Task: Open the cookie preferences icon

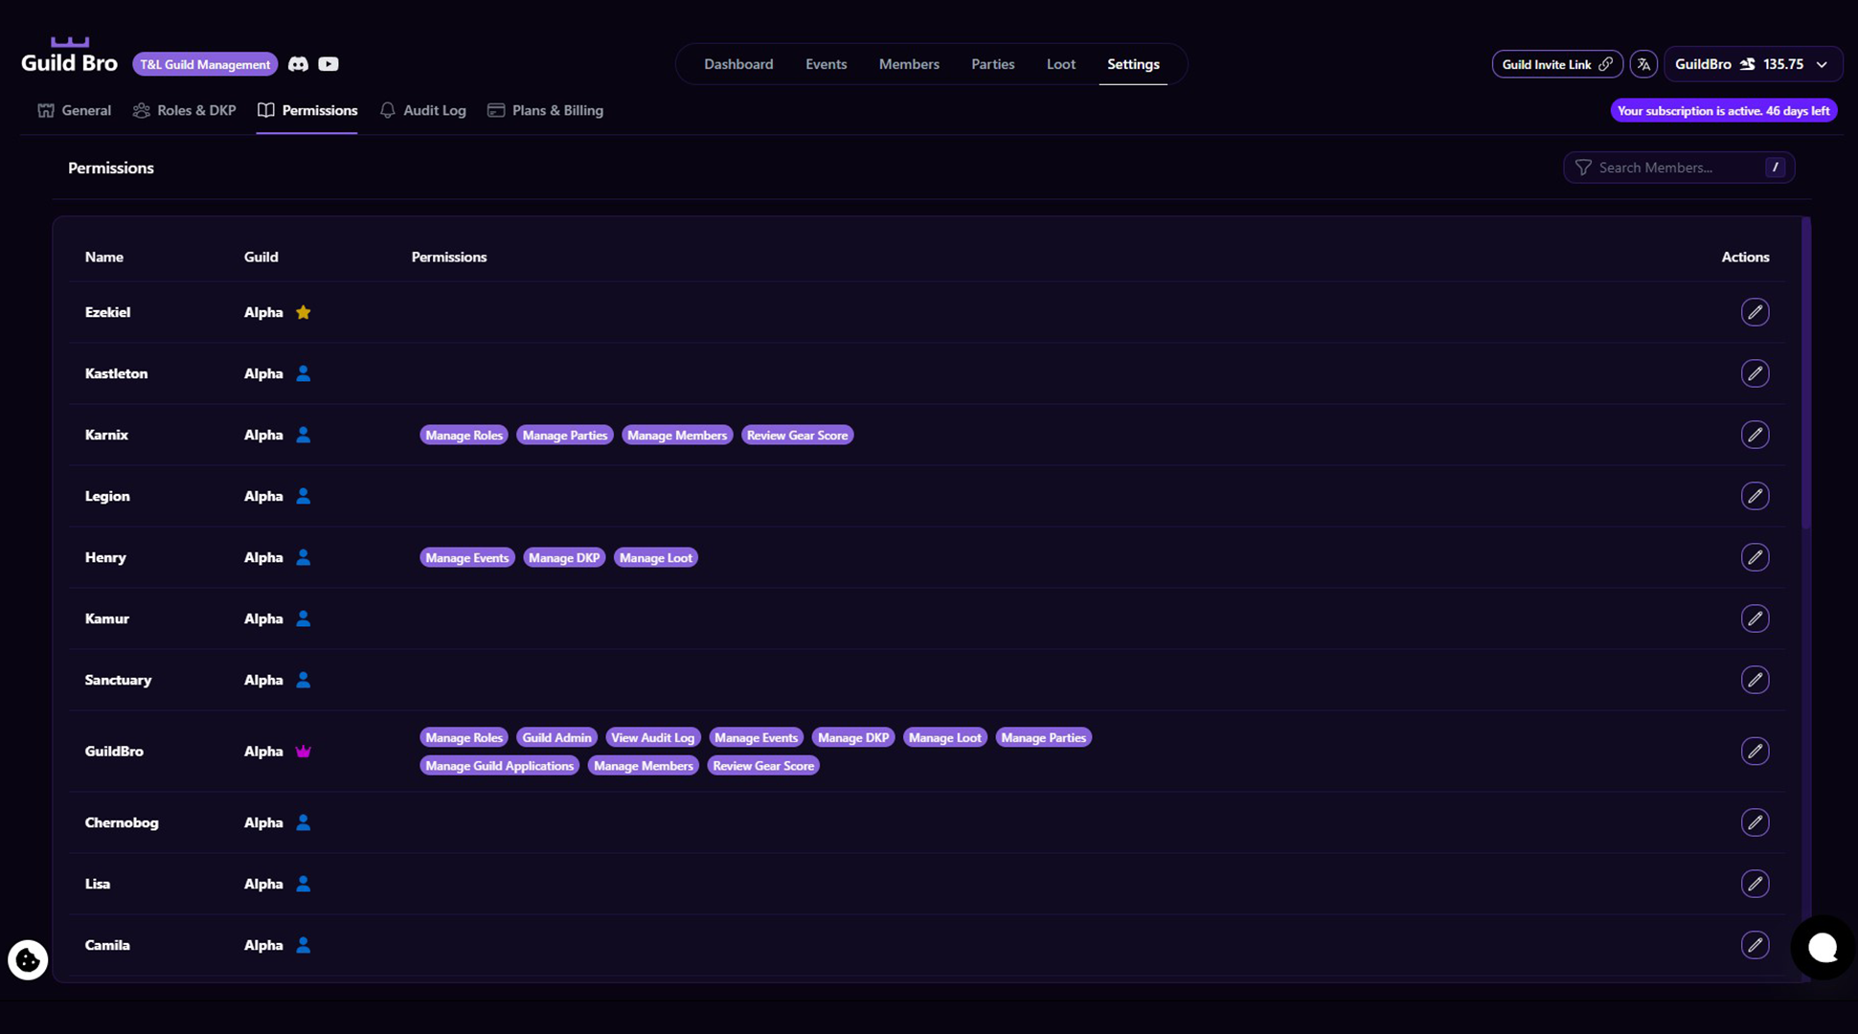Action: 28,959
